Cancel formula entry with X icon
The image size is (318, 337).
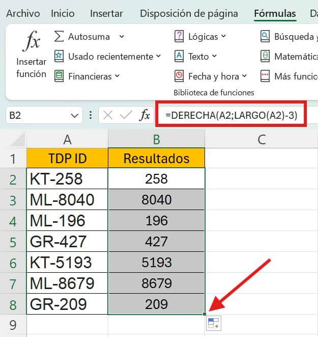108,115
